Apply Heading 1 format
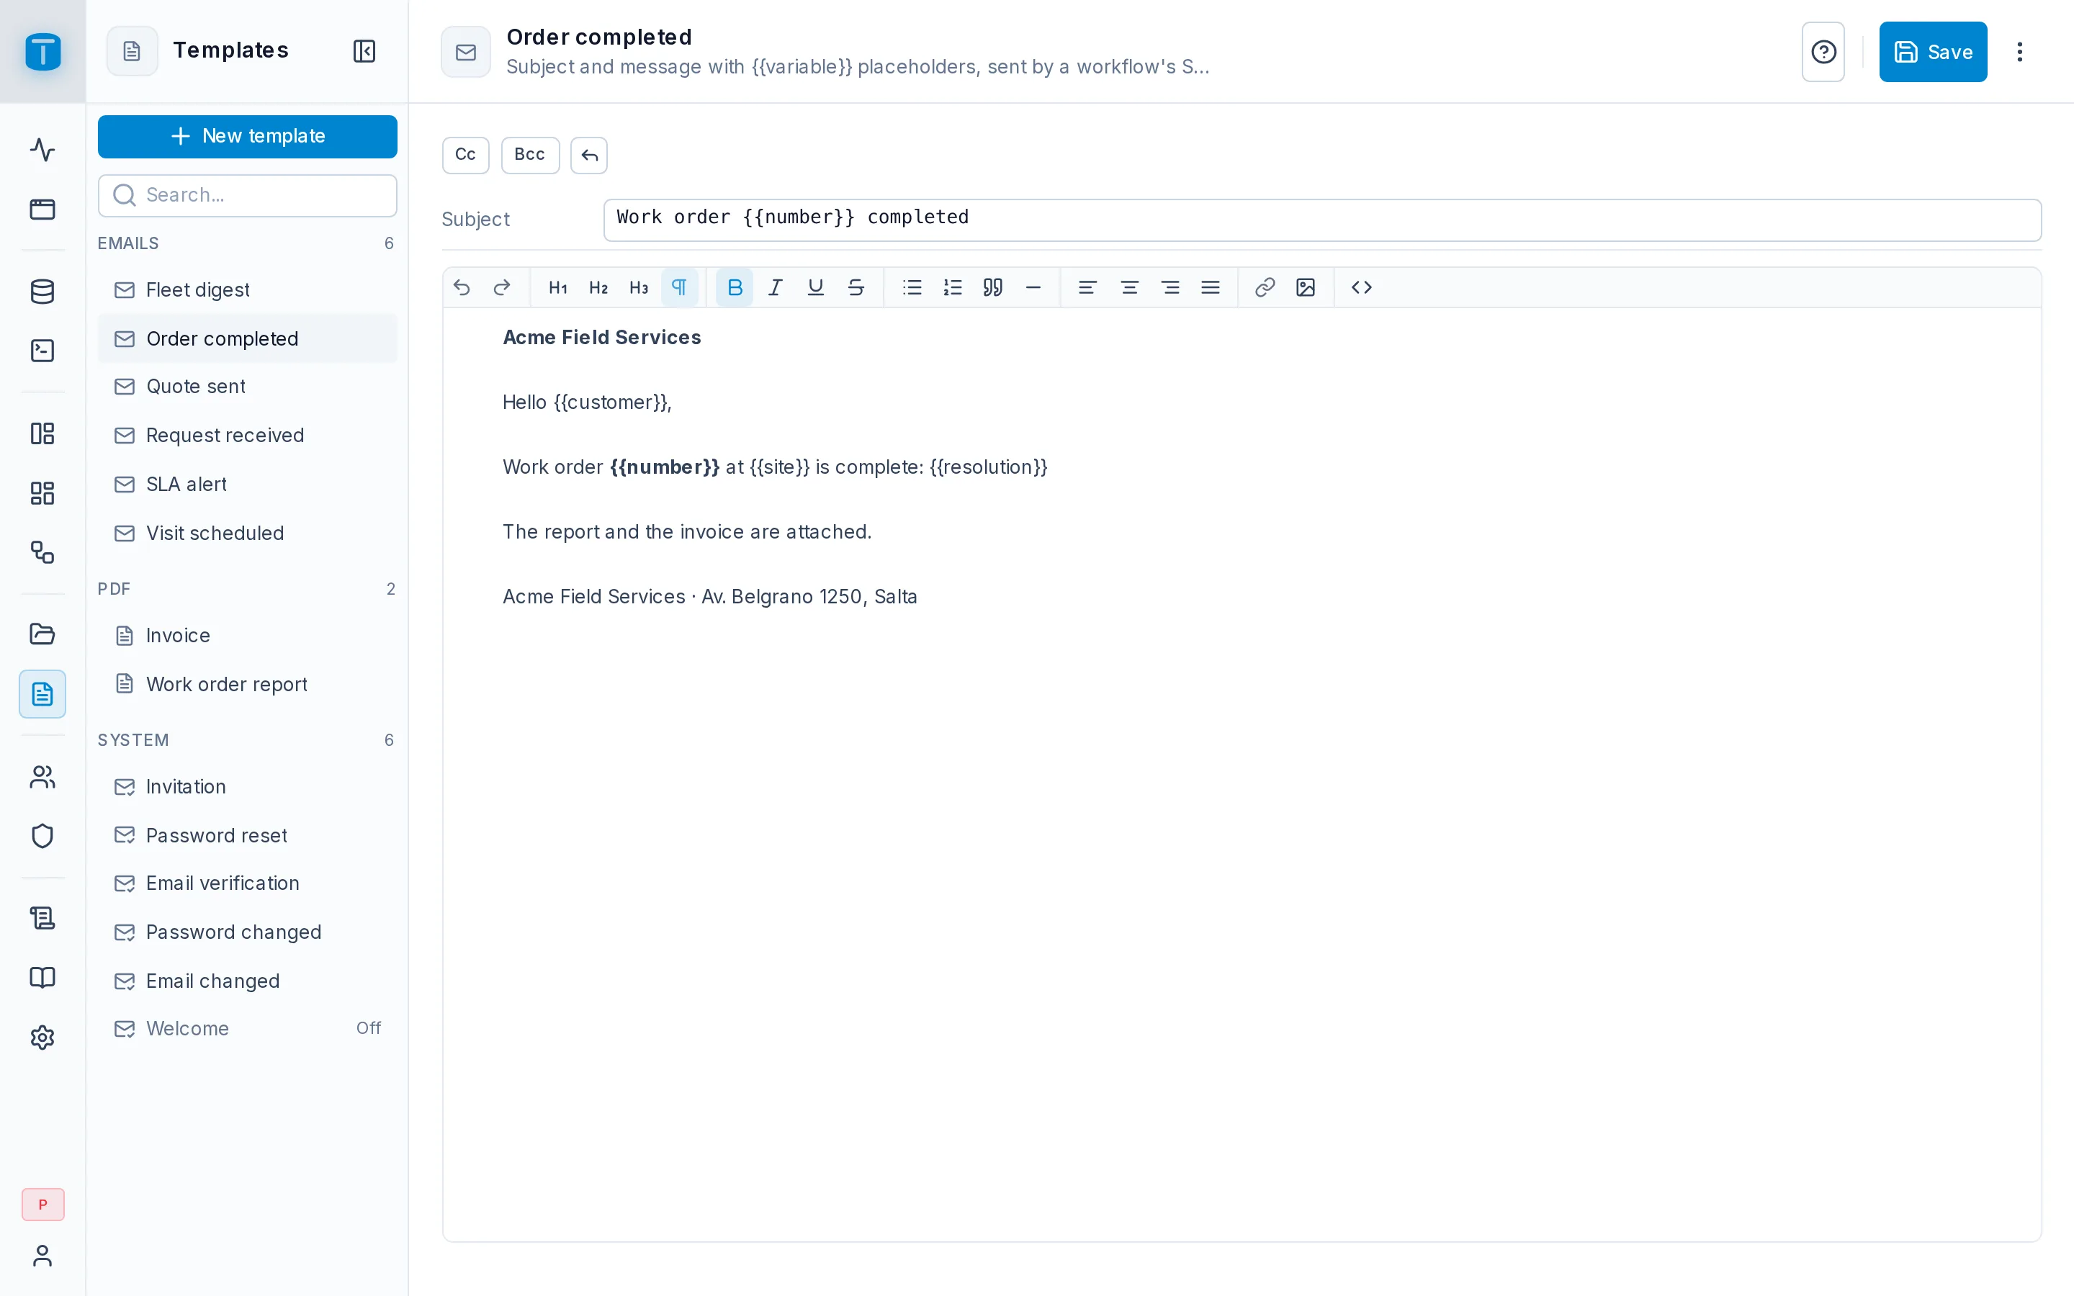Screen dimensions: 2074x1296 [x=558, y=288]
